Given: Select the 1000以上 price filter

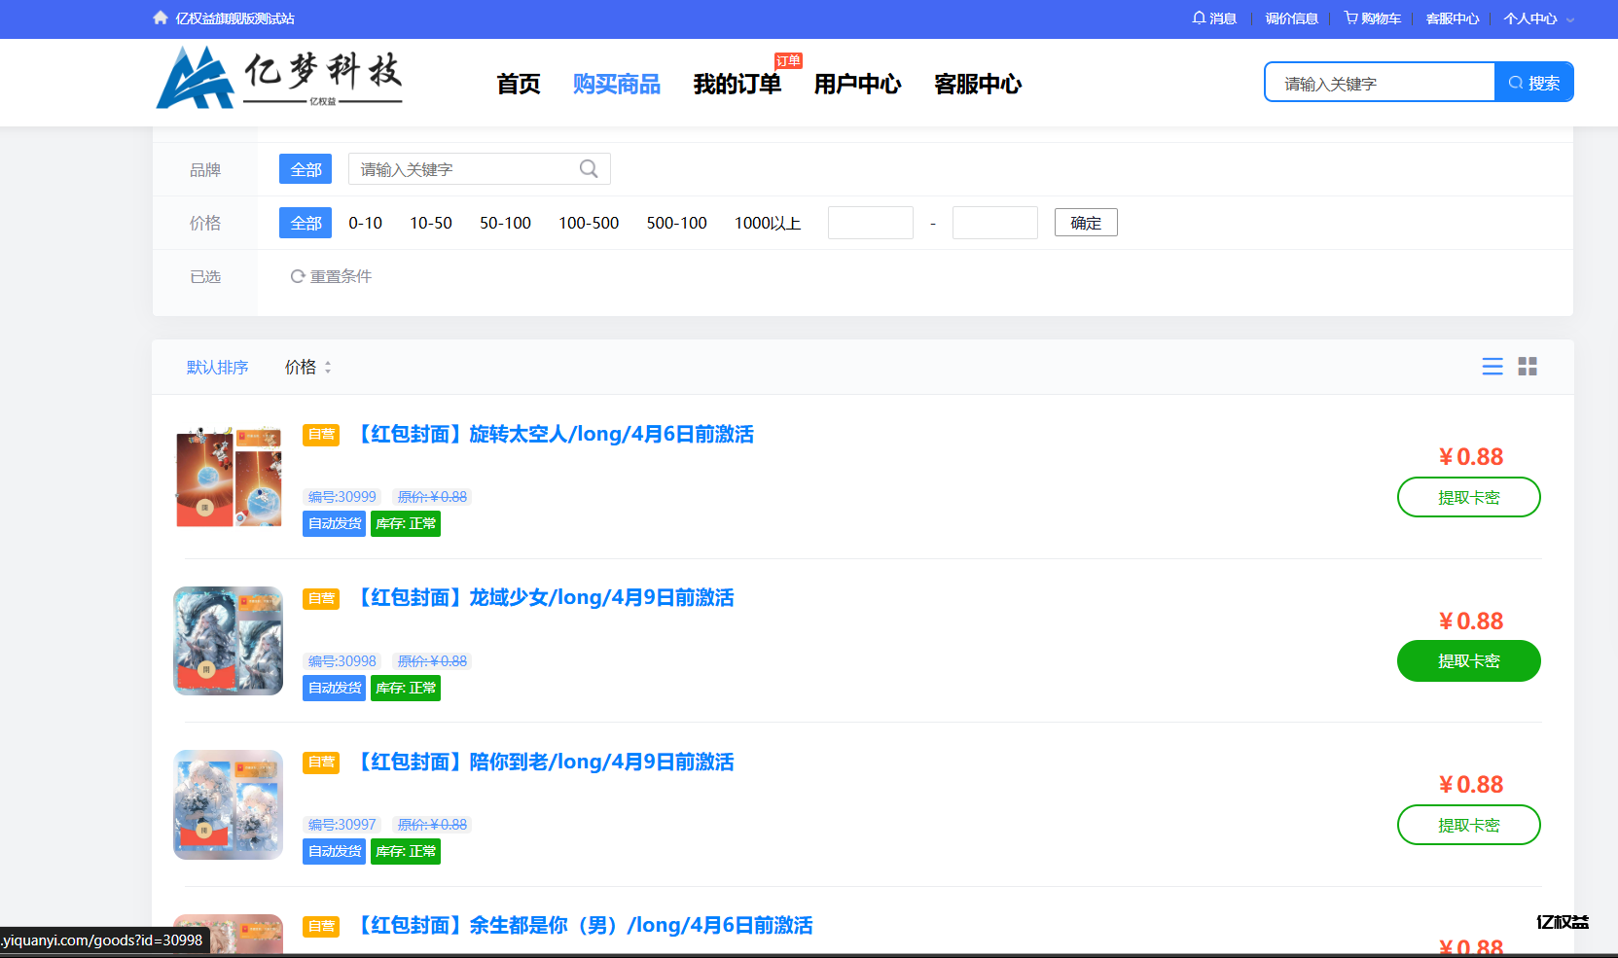Looking at the screenshot, I should click(768, 222).
